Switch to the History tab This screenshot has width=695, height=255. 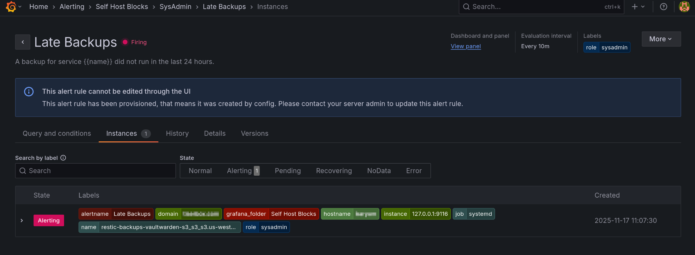click(x=177, y=133)
